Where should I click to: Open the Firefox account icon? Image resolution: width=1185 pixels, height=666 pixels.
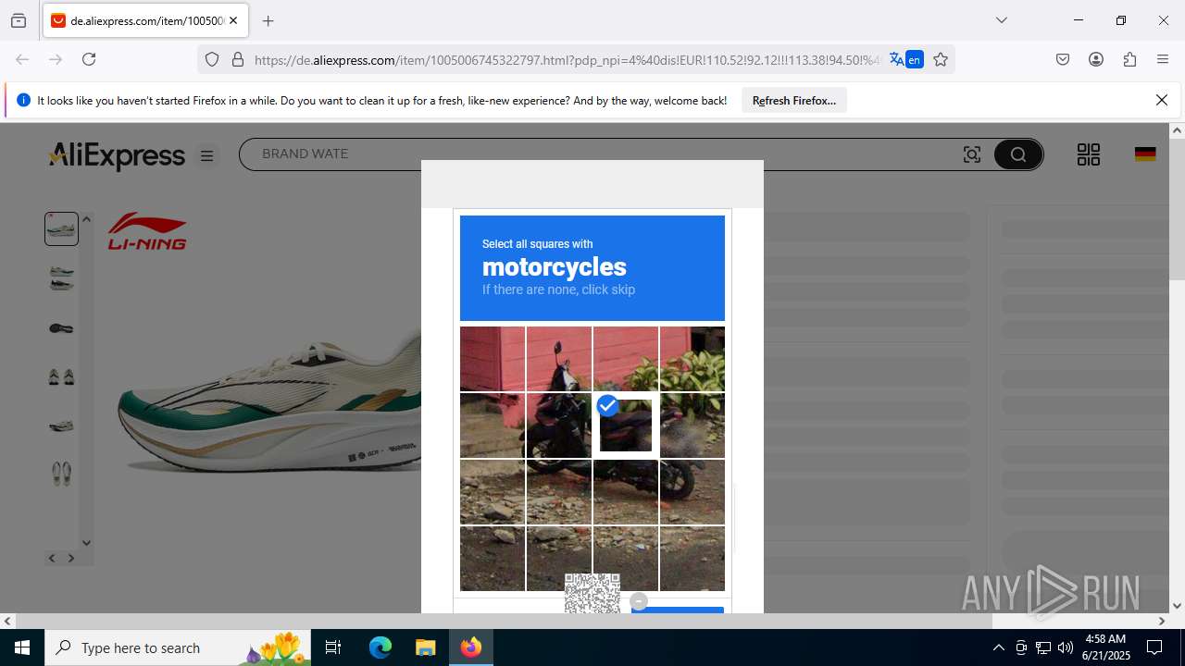click(x=1096, y=59)
